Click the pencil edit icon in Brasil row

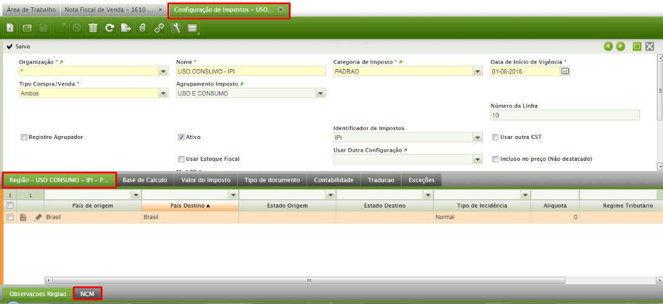coord(38,217)
